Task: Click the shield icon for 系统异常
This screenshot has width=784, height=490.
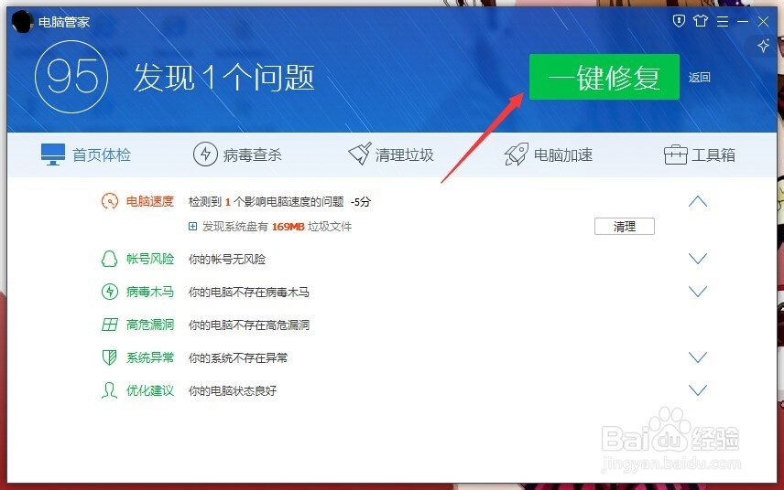Action: coord(110,357)
